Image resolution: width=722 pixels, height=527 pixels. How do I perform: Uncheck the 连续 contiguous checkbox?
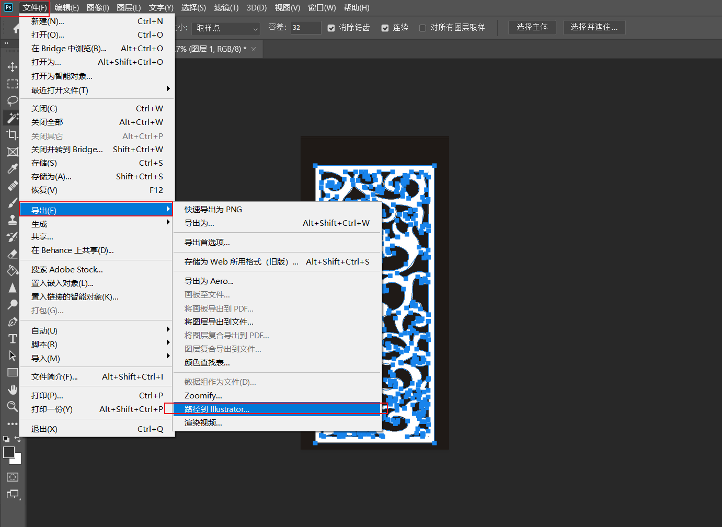(x=385, y=28)
